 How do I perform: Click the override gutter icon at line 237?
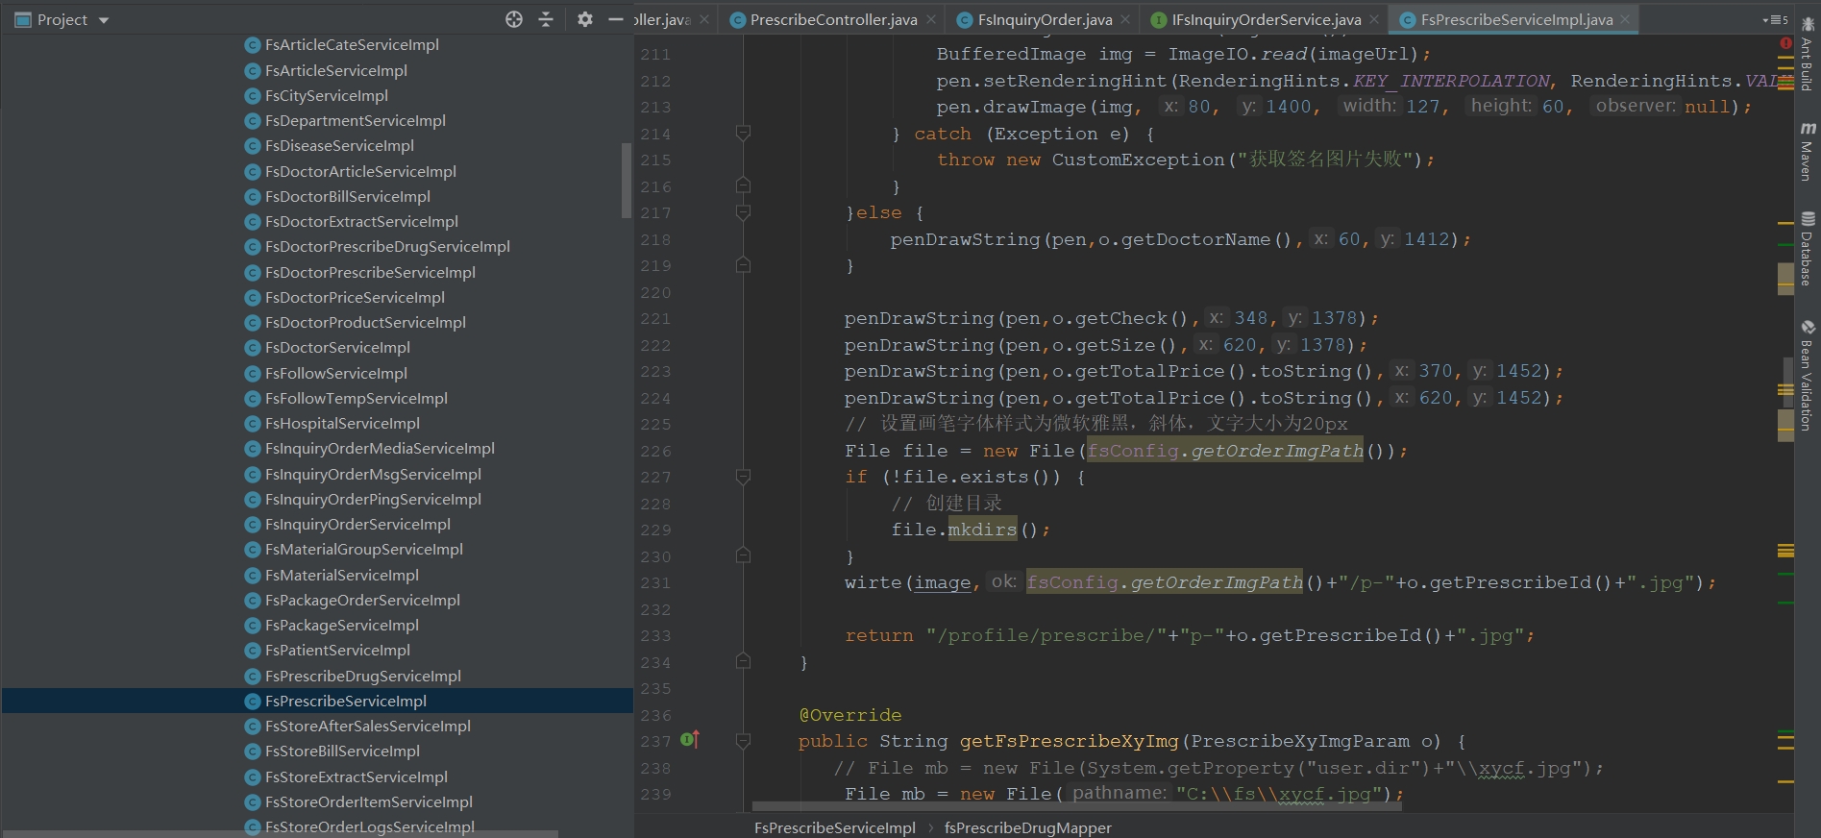click(690, 739)
